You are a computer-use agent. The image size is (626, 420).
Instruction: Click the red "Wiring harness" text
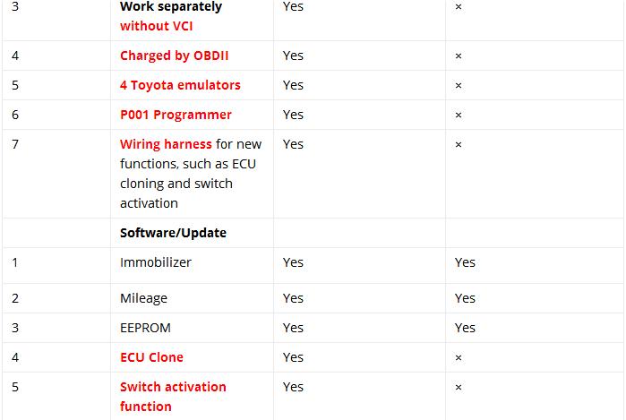tap(166, 144)
